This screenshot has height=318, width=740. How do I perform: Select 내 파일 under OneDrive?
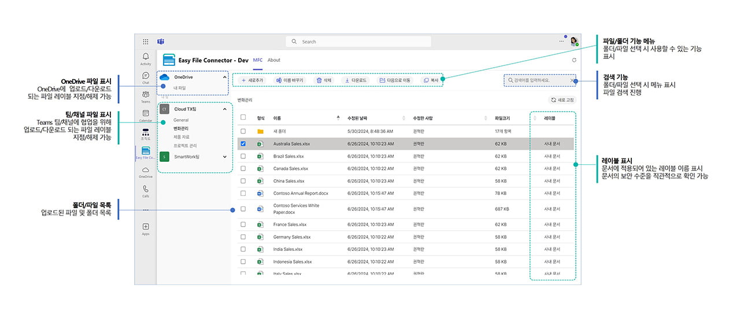coord(180,88)
